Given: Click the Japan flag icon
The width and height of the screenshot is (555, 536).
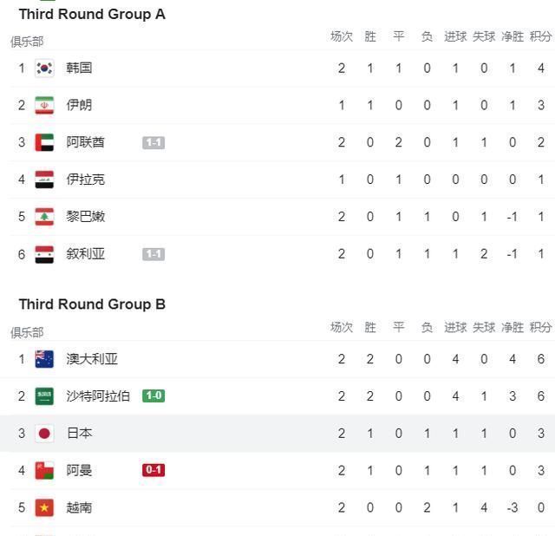Looking at the screenshot, I should coord(44,434).
